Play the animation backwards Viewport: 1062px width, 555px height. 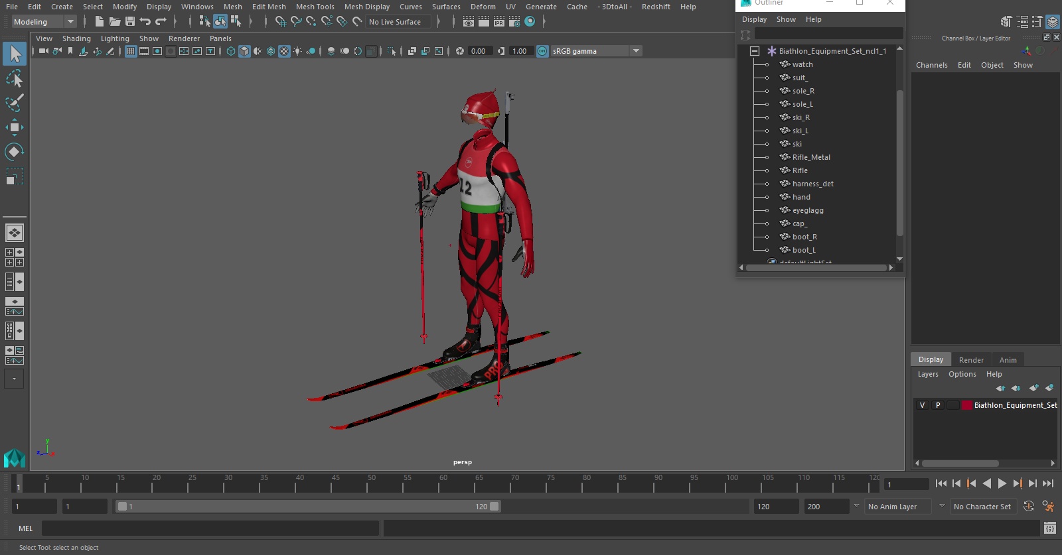(x=987, y=483)
